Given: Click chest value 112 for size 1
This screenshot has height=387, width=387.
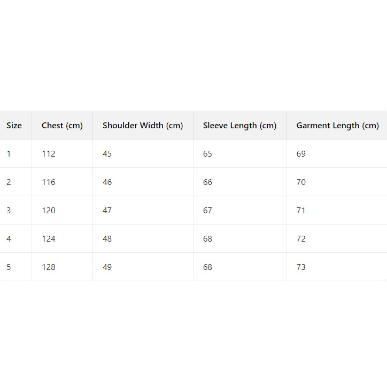Looking at the screenshot, I should coord(49,154).
